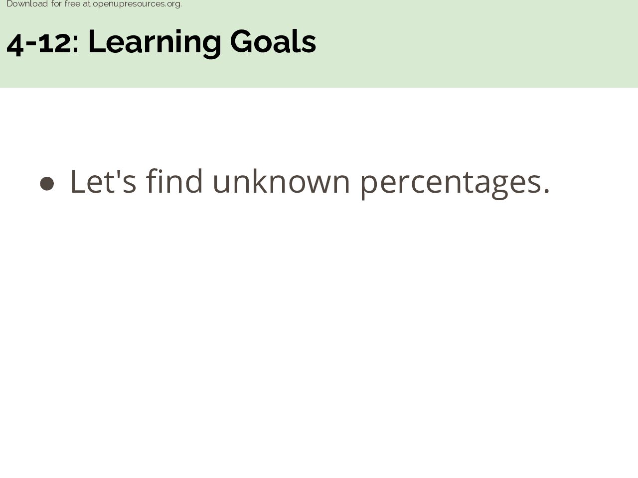Click the word "percentages" in the bullet
The height and width of the screenshot is (478, 638).
(x=450, y=183)
